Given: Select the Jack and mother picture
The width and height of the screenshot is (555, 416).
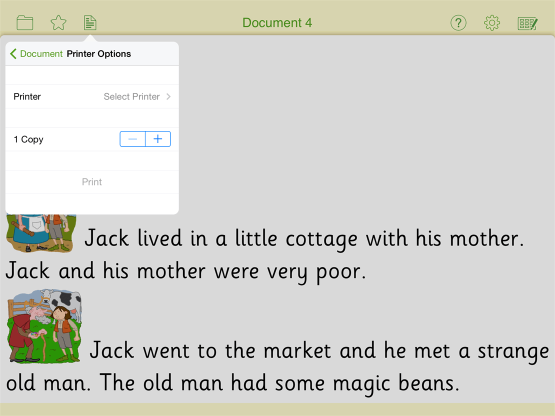Looking at the screenshot, I should coord(41,233).
